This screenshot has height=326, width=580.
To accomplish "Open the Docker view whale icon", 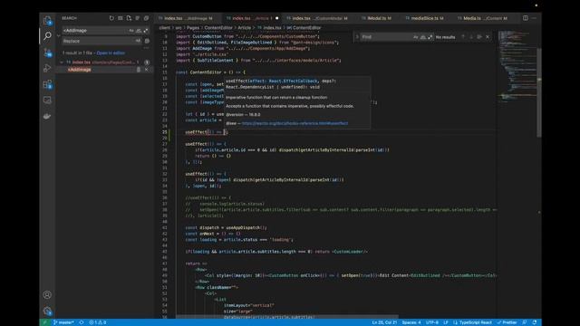I will pos(47,117).
